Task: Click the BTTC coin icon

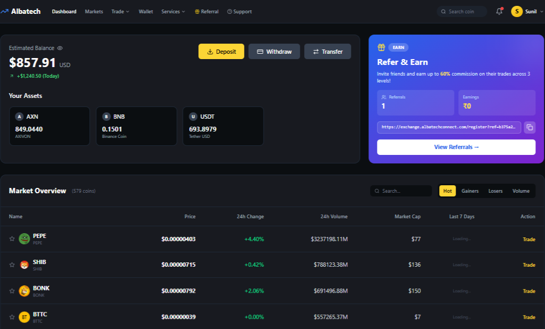Action: tap(24, 317)
